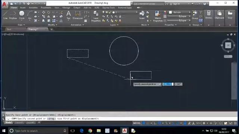239x134 pixels.
Task: Expand the Modify panel dropdown
Action: click(52, 25)
